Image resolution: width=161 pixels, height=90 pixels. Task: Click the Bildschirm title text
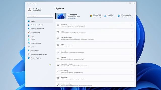pos(64,24)
